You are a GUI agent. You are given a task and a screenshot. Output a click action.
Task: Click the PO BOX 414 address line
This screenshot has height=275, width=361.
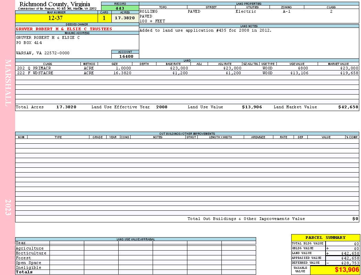(x=29, y=43)
